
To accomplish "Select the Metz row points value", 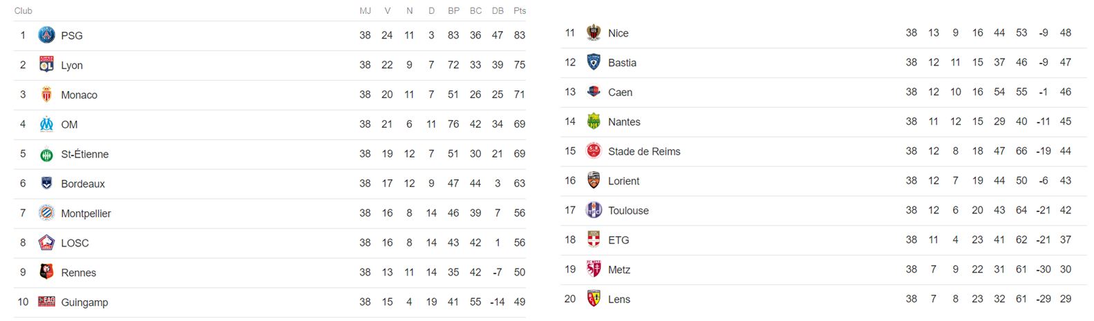I will [1066, 269].
